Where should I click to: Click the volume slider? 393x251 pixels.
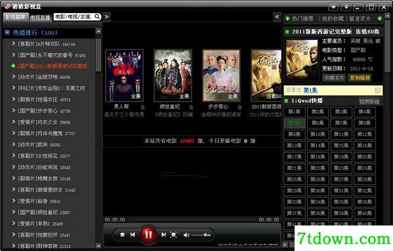201,235
